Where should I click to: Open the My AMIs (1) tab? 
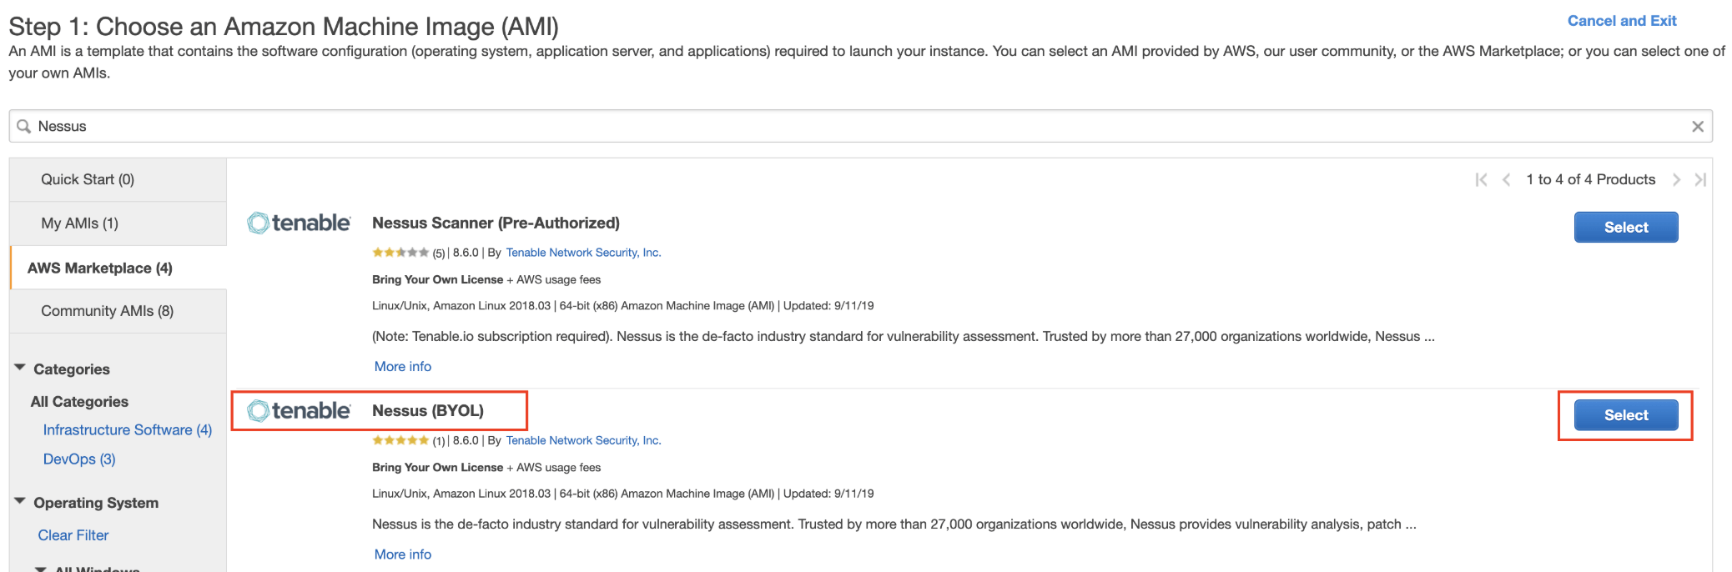pyautogui.click(x=118, y=223)
